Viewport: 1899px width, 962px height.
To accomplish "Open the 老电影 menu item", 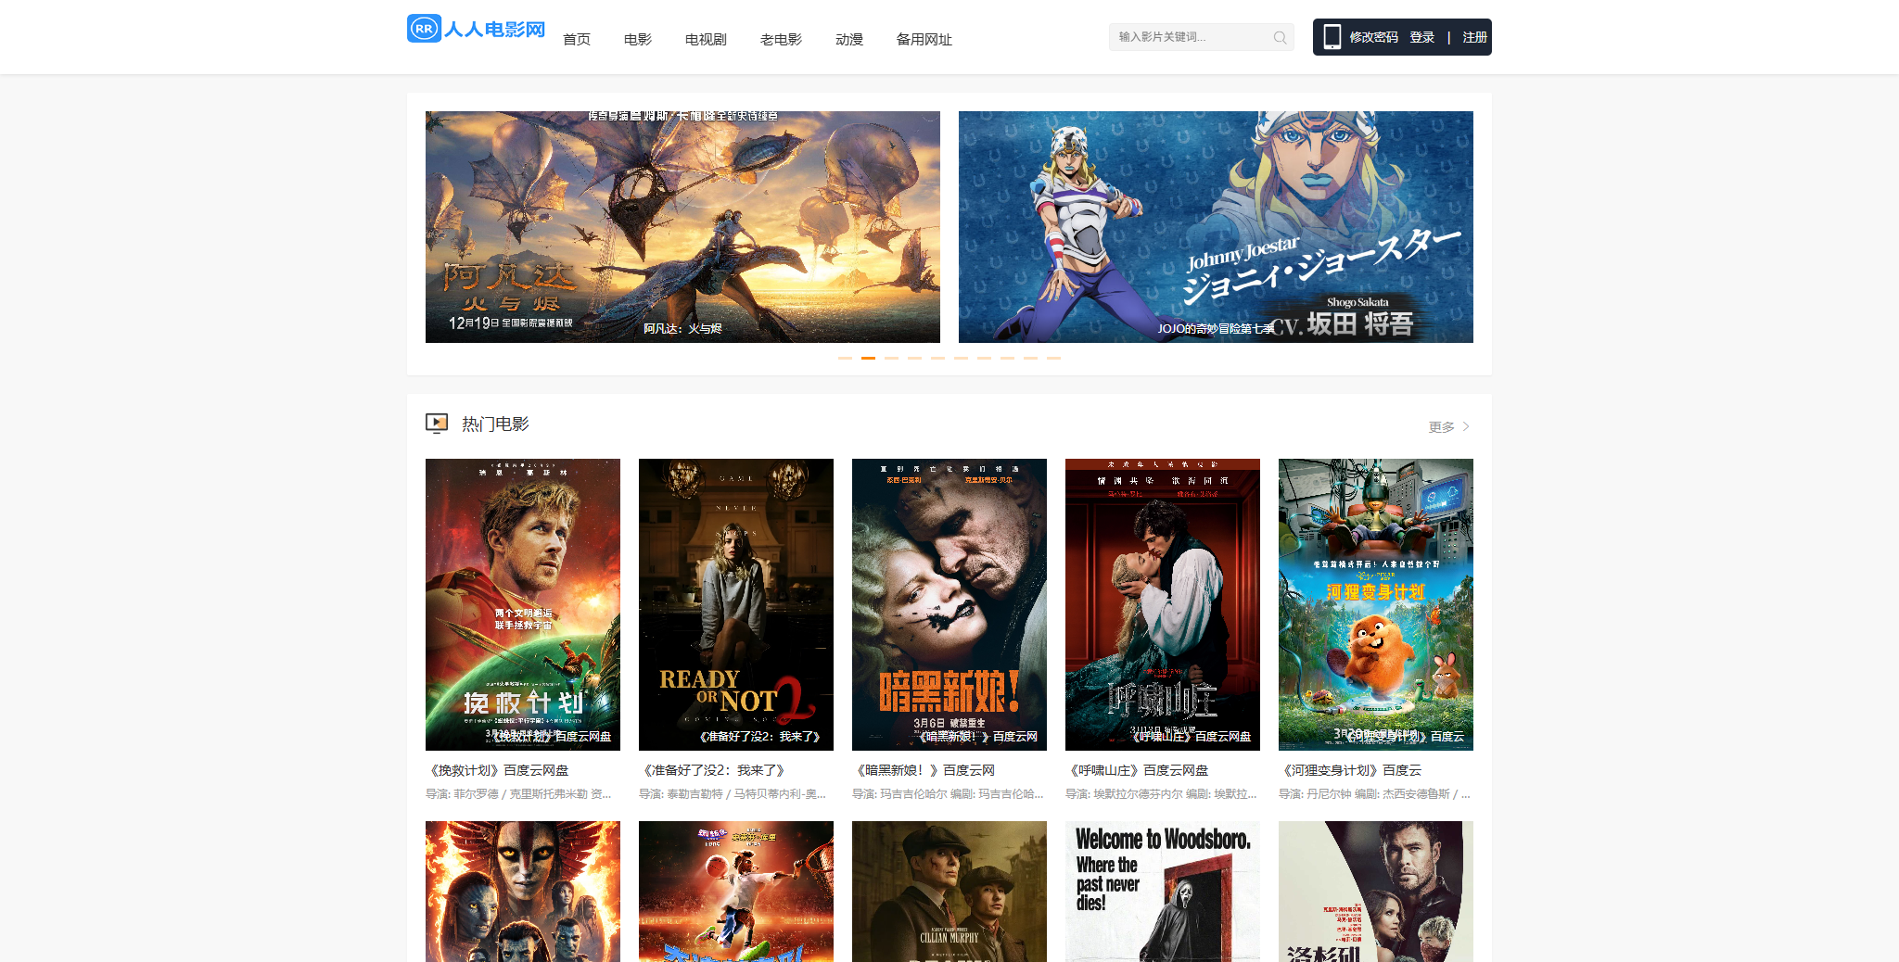I will 781,39.
